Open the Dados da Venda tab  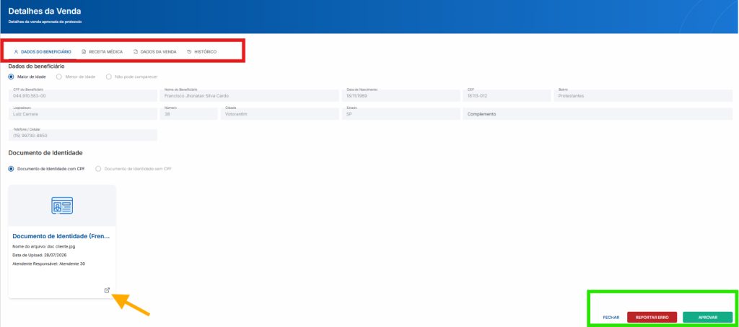pyautogui.click(x=155, y=52)
